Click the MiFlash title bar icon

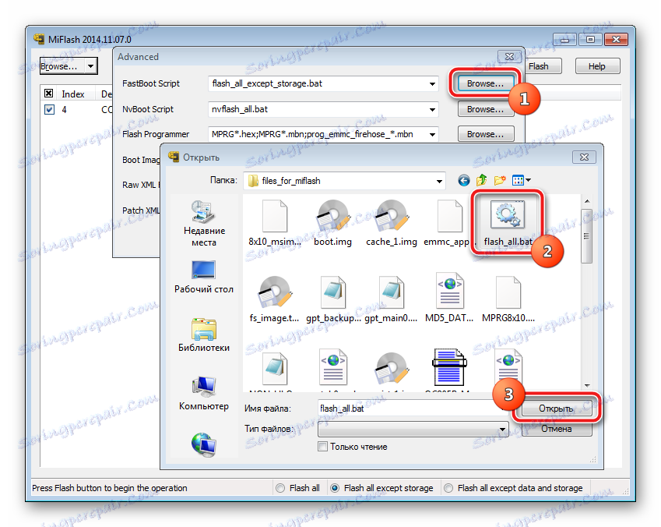tap(39, 39)
